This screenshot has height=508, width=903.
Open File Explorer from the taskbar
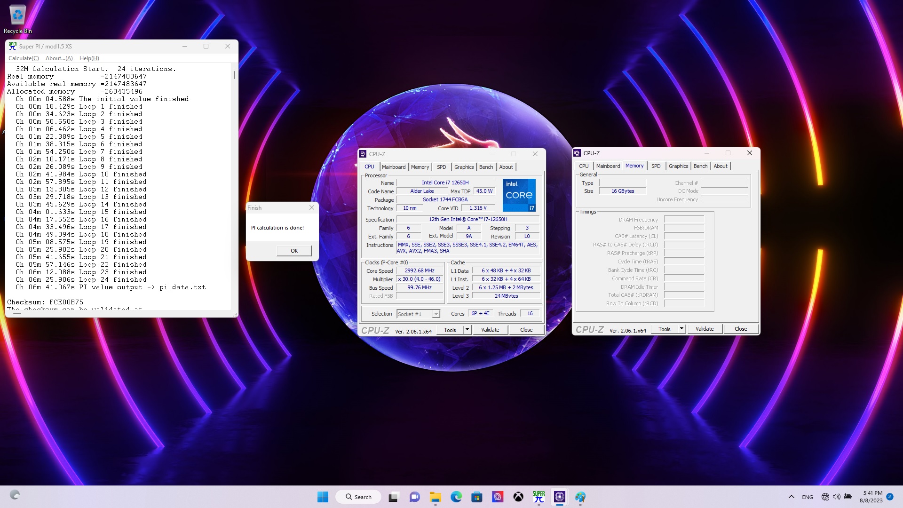435,497
